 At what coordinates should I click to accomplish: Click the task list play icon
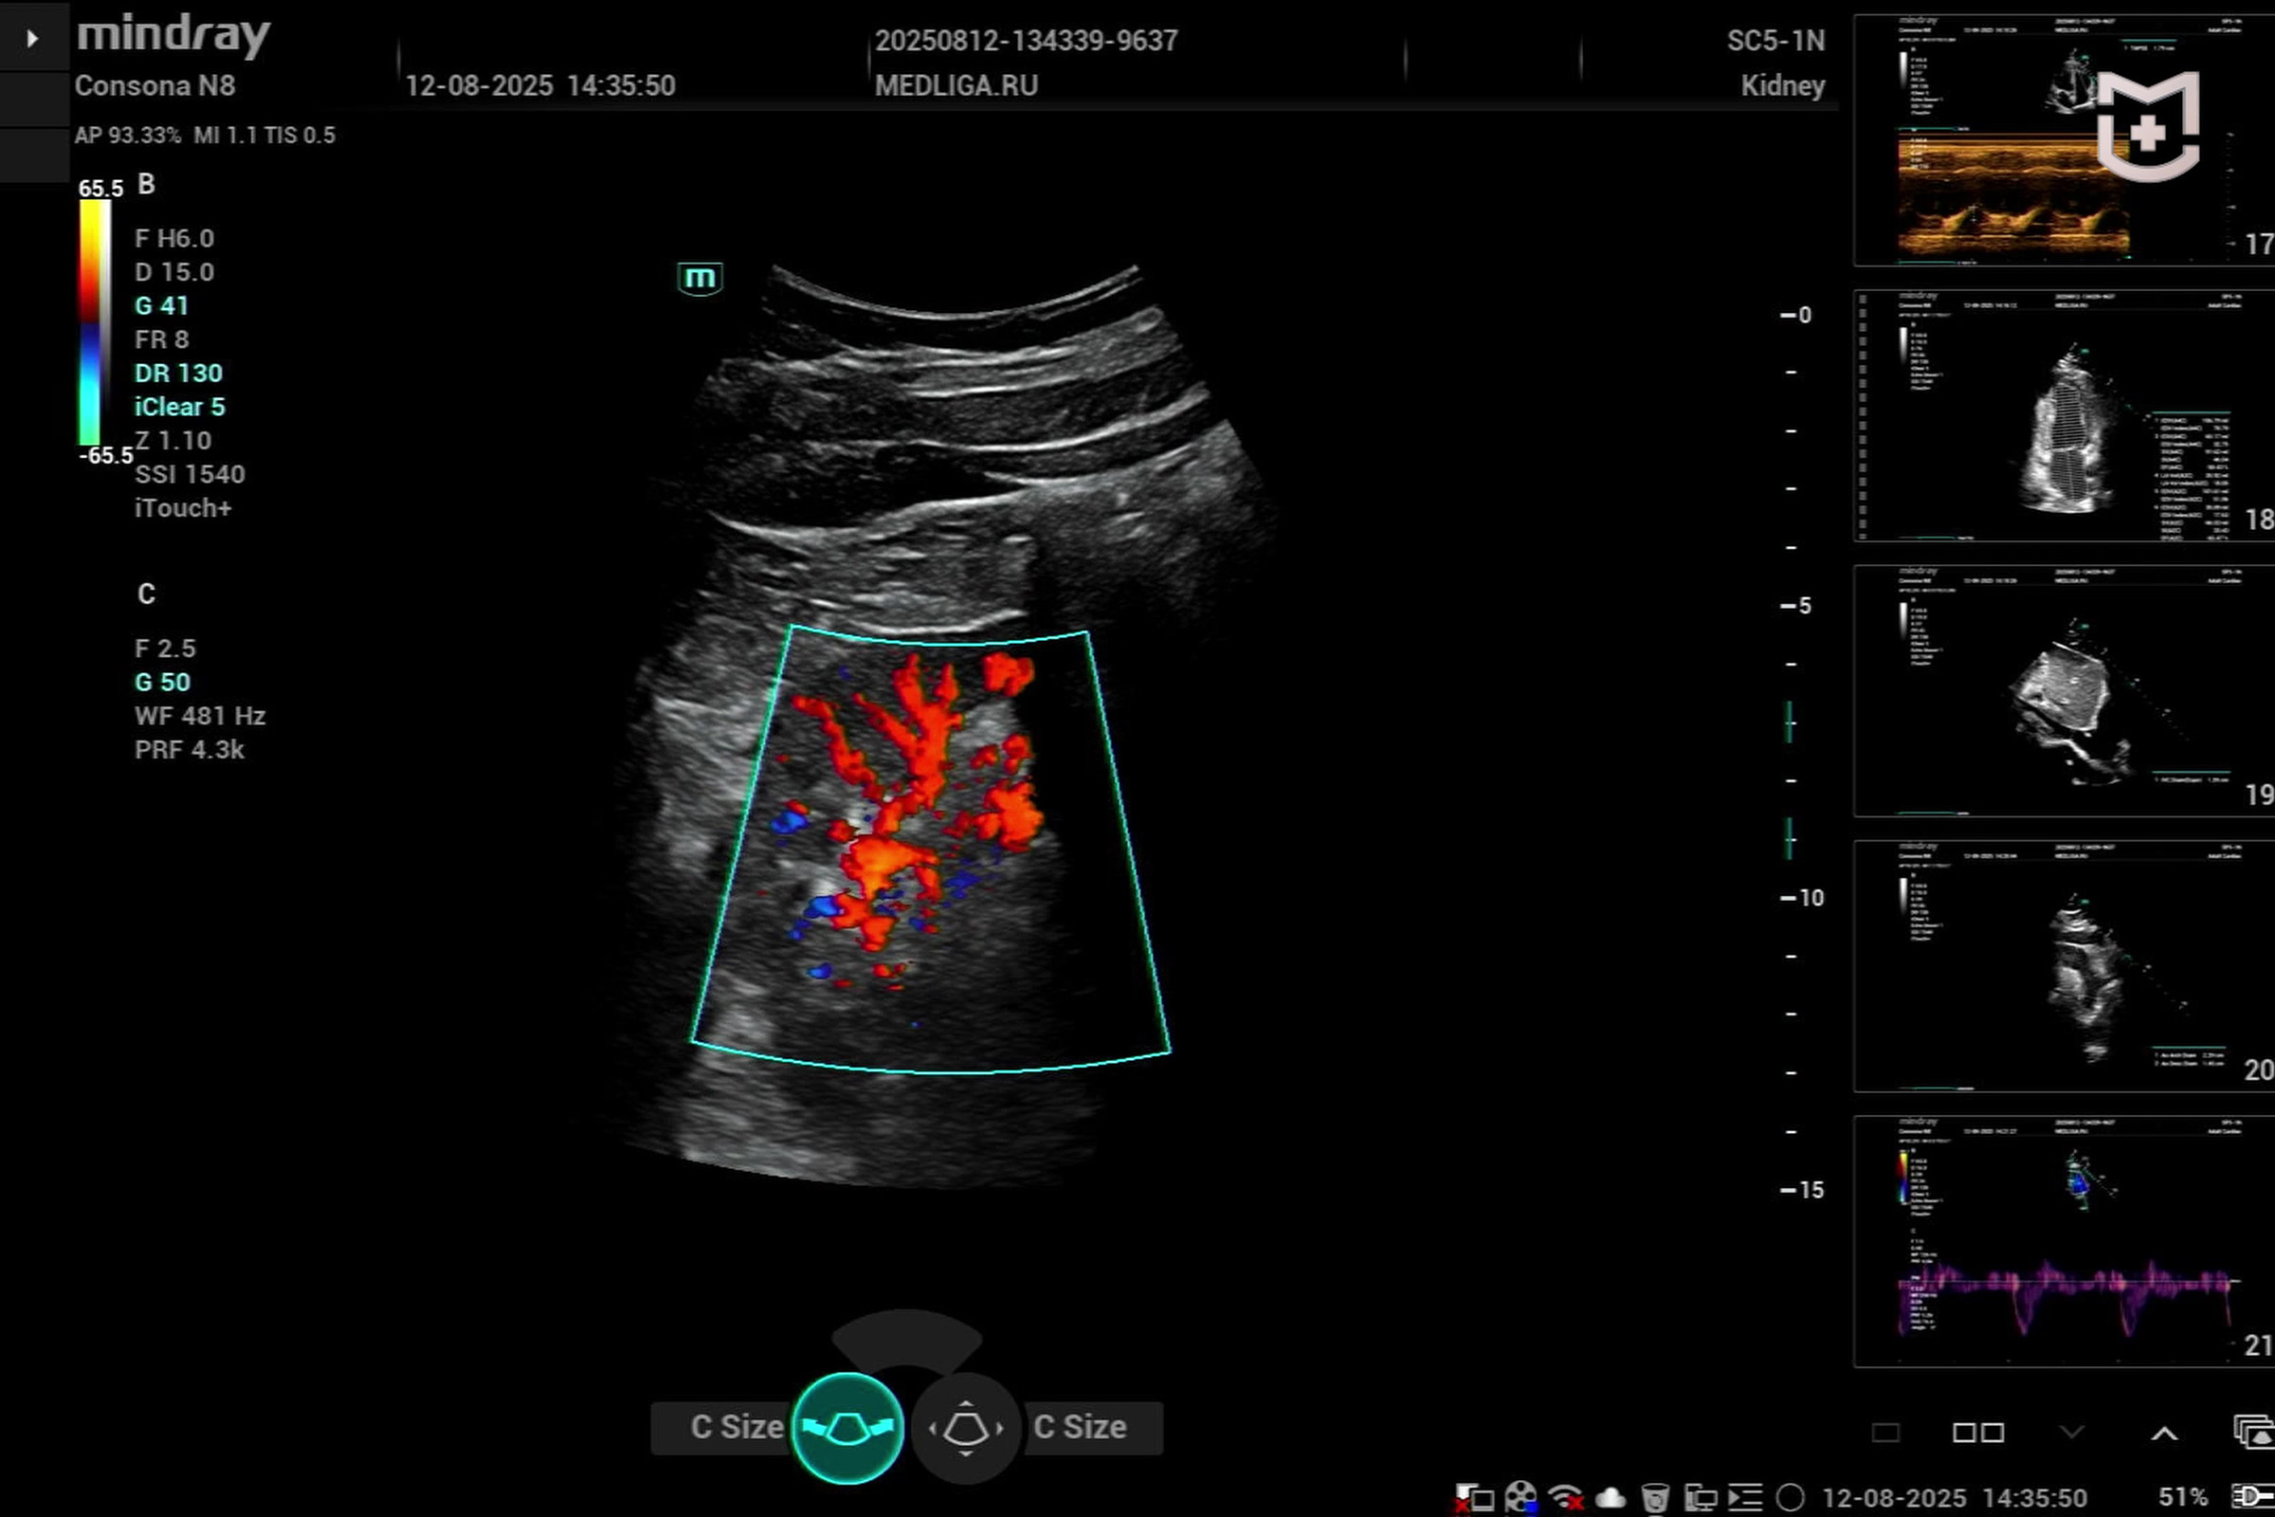[1745, 1498]
